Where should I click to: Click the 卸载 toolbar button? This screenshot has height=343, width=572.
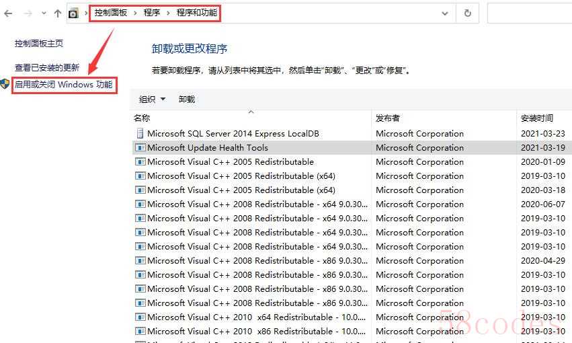click(x=187, y=100)
